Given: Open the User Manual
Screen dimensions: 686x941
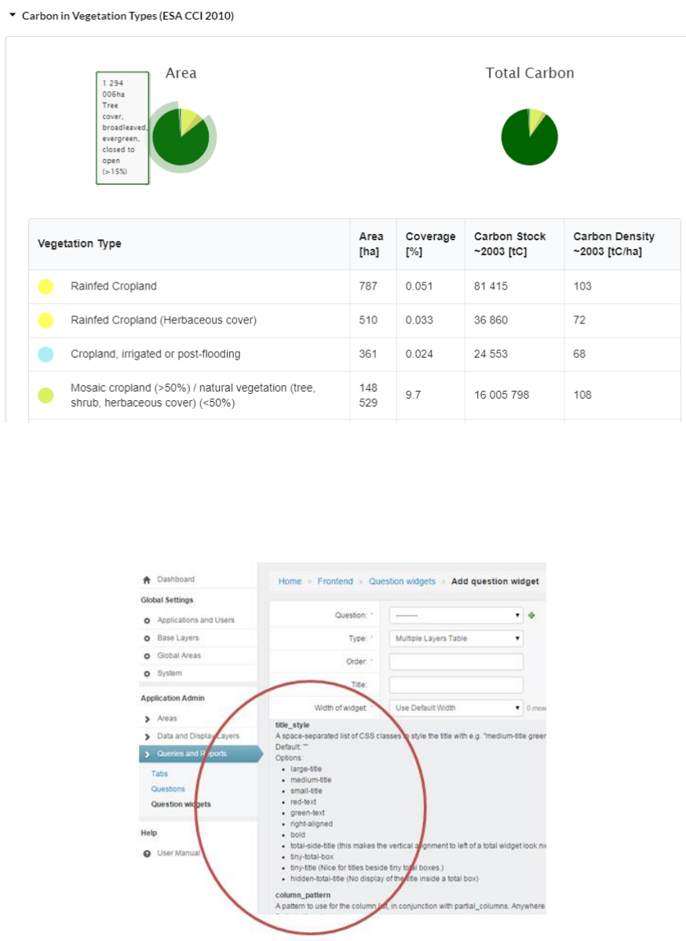Looking at the screenshot, I should [x=178, y=853].
